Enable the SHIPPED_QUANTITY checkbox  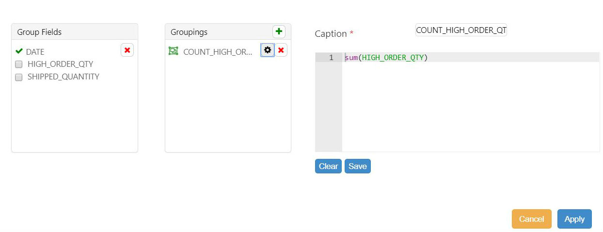pos(19,77)
